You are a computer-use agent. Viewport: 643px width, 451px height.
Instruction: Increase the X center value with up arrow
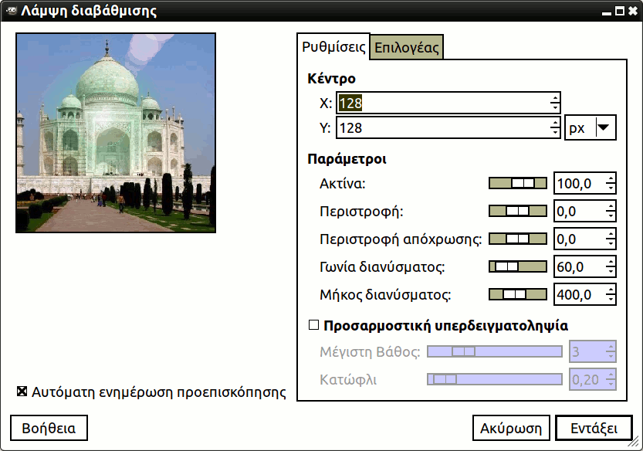point(555,98)
